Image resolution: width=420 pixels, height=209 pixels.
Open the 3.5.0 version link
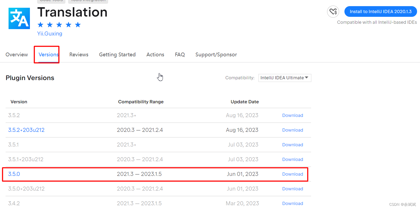(x=14, y=174)
